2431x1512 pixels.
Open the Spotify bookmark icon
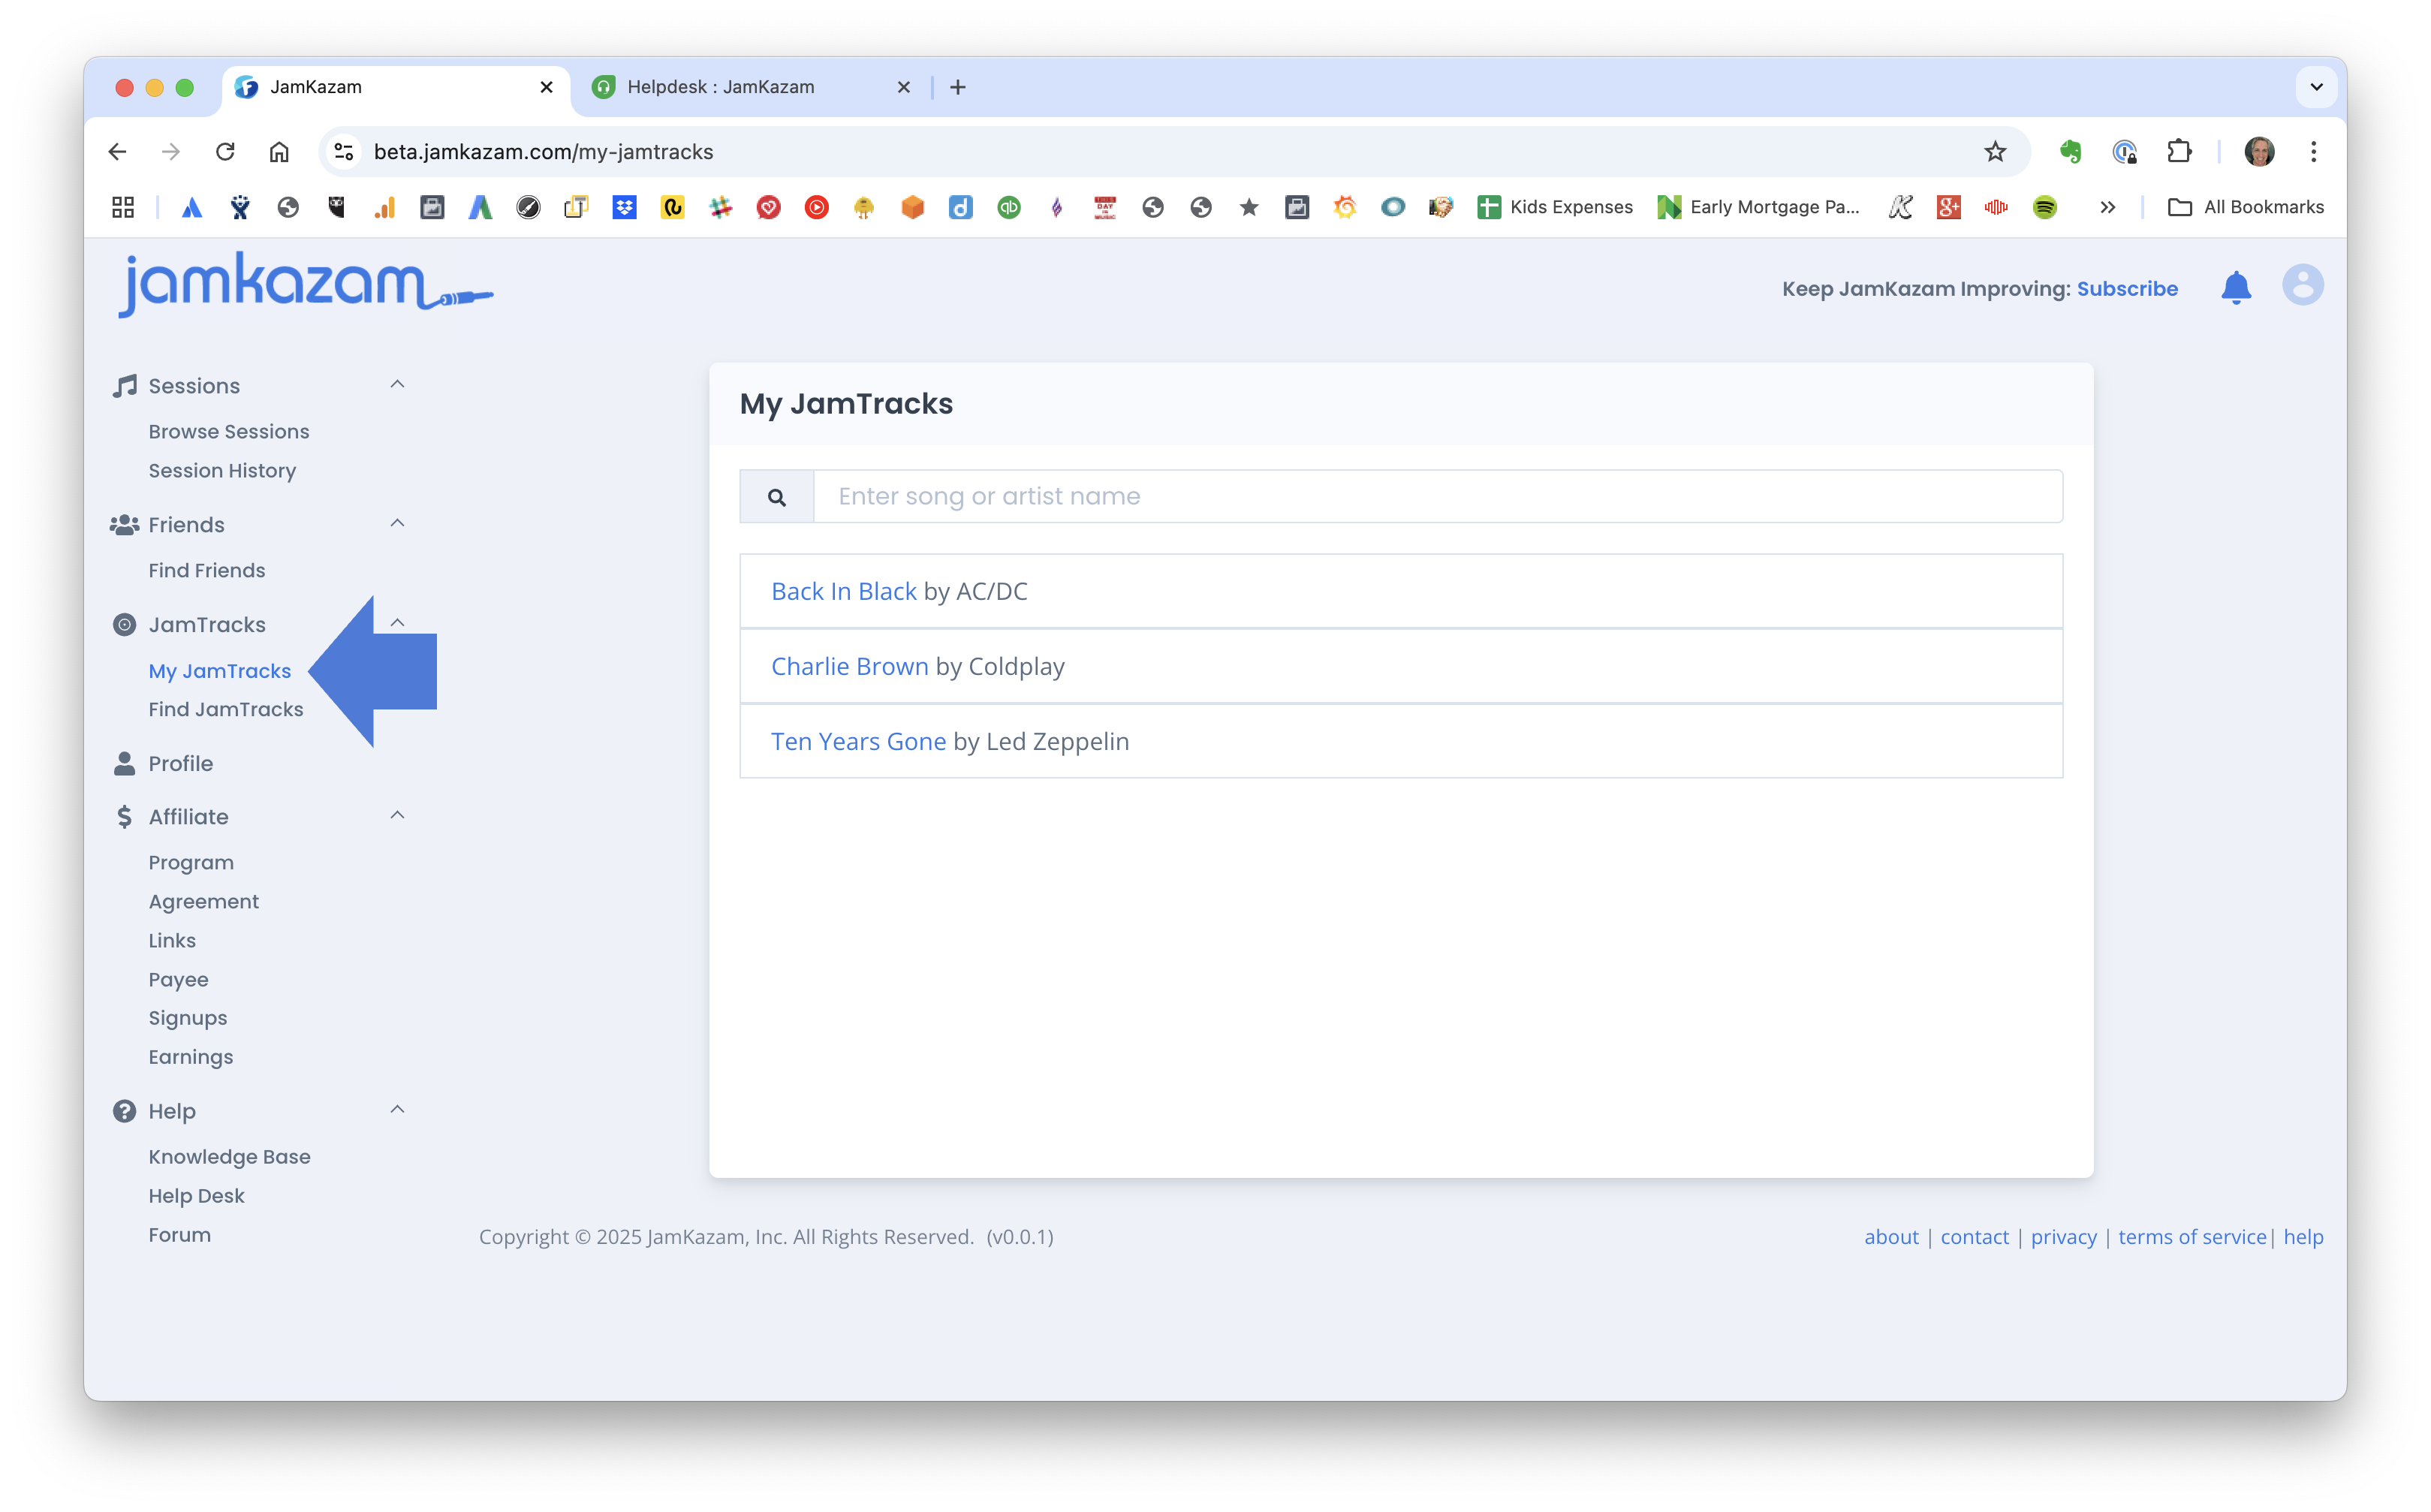pyautogui.click(x=2044, y=207)
